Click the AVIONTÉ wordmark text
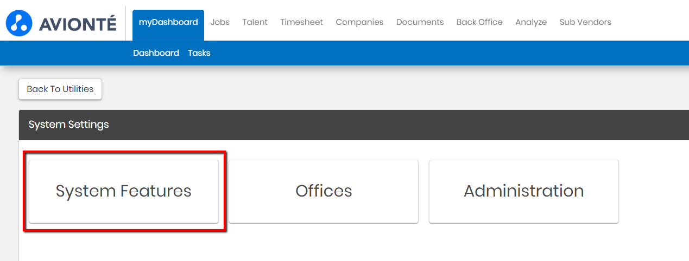 [78, 23]
